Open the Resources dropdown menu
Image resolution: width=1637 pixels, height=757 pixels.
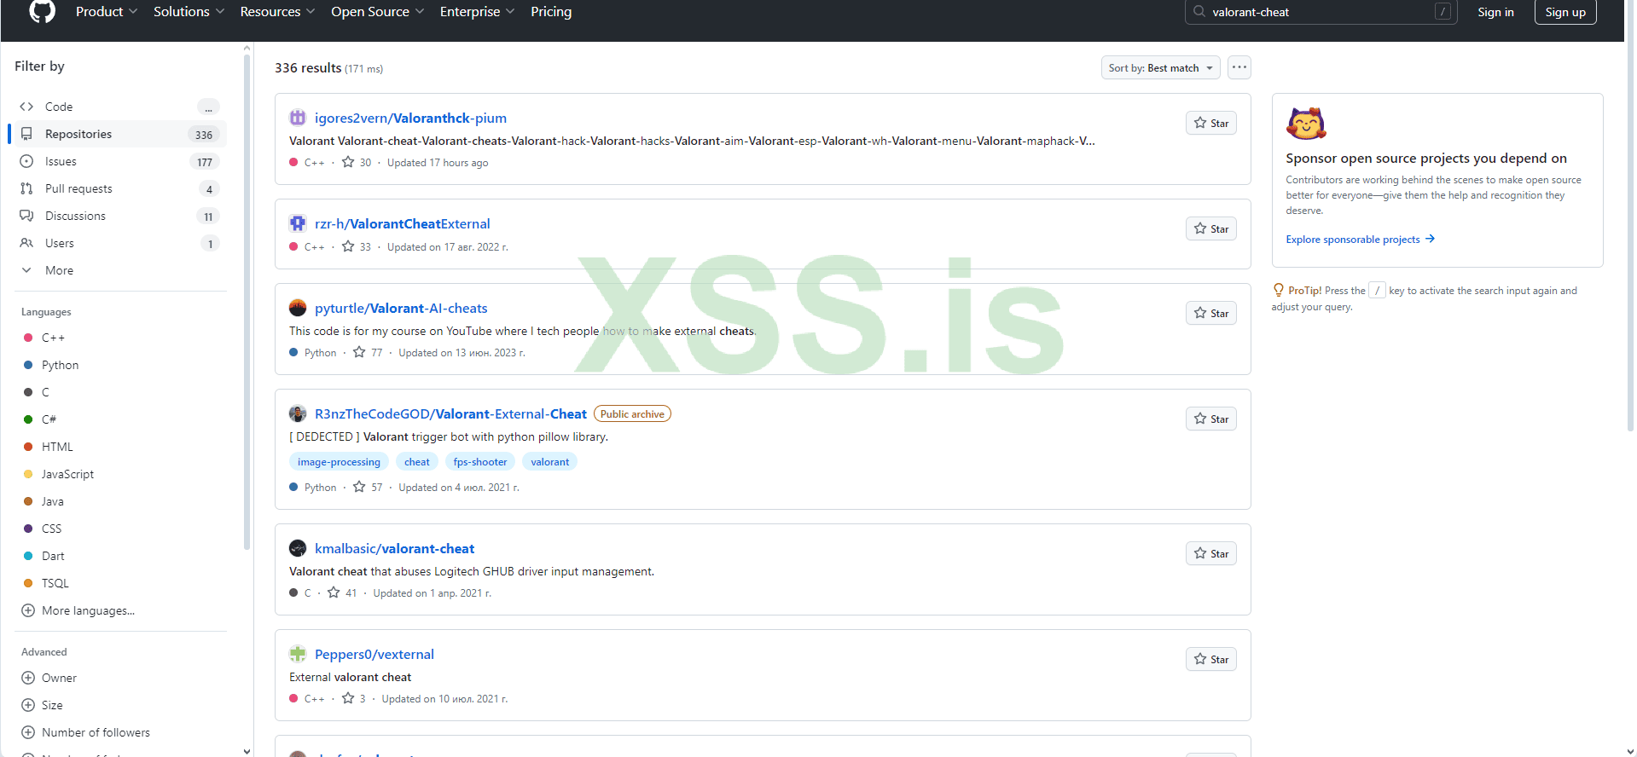pyautogui.click(x=277, y=12)
